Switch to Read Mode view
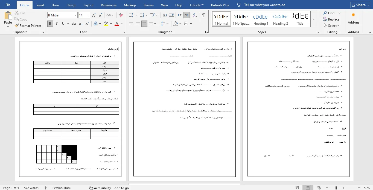 (x=297, y=188)
